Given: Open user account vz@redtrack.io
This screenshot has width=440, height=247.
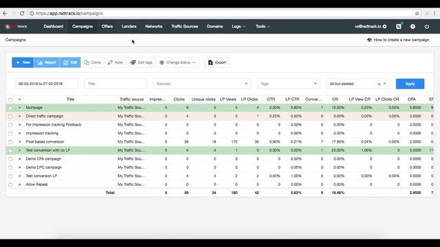Looking at the screenshot, I should 368,26.
